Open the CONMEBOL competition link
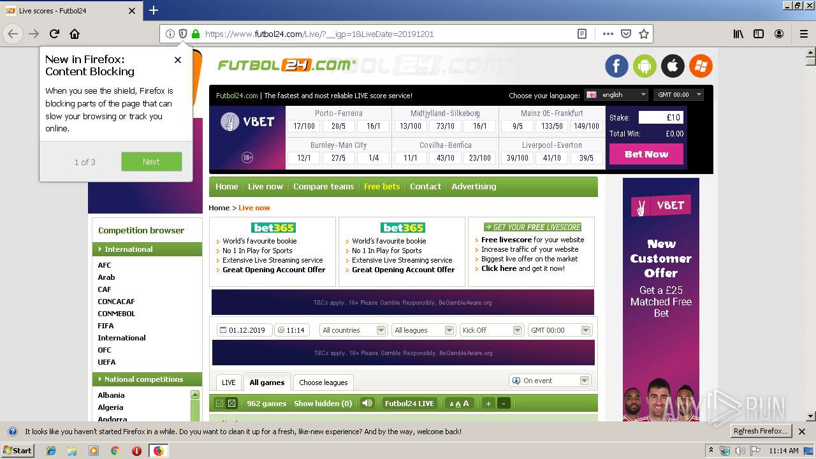This screenshot has width=816, height=459. 116,314
